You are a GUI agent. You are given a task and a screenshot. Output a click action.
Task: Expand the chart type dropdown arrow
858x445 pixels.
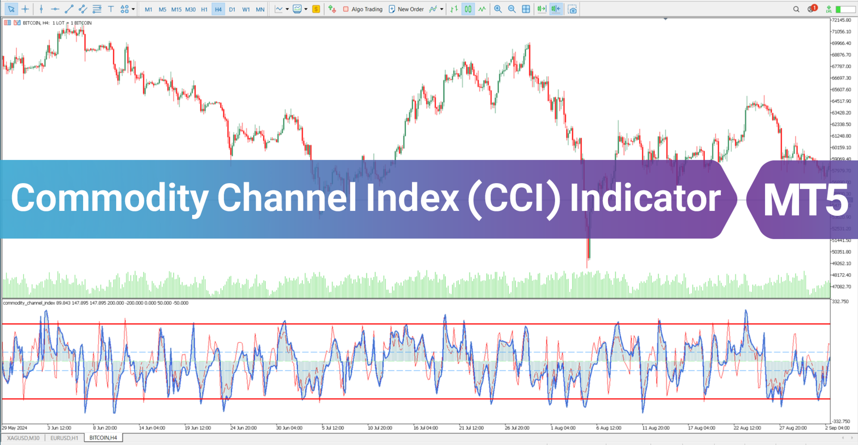(x=287, y=9)
